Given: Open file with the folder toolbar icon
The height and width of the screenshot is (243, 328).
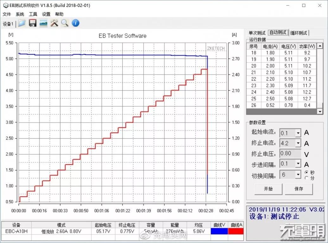Looking at the screenshot, I should point(22,23).
